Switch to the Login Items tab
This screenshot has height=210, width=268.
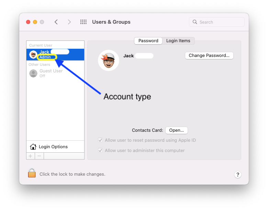[x=178, y=41]
